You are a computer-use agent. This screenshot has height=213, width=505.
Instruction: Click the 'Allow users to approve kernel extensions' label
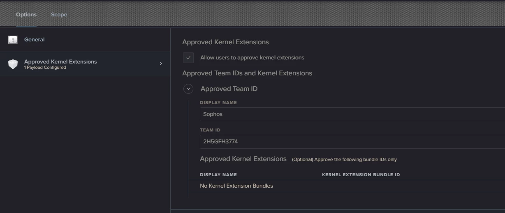pyautogui.click(x=252, y=58)
